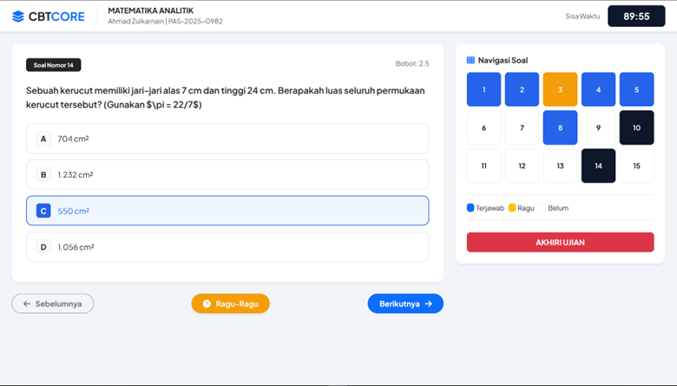
Task: Click the left arrow icon on Sebelumnya
Action: click(x=27, y=304)
